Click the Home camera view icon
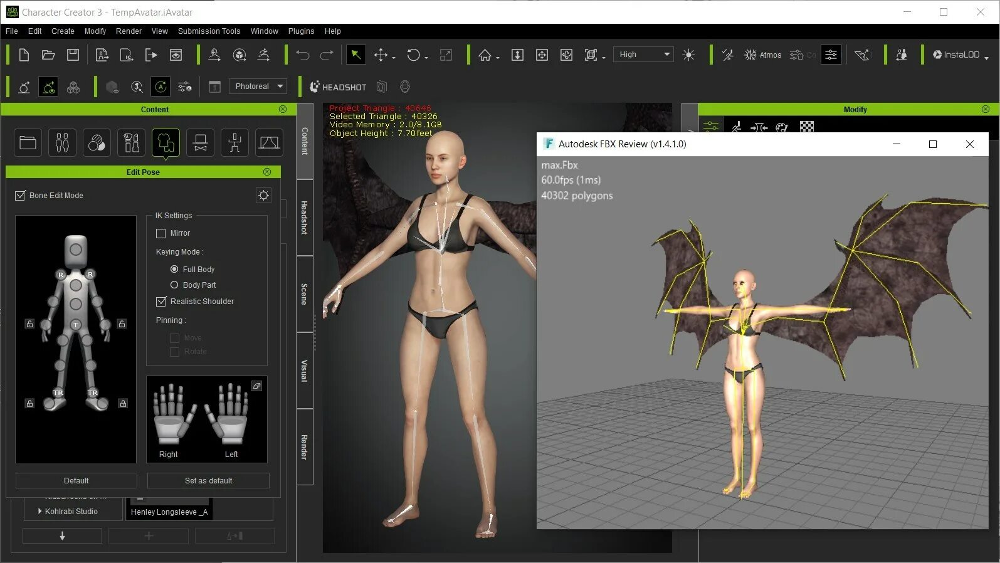 (485, 55)
